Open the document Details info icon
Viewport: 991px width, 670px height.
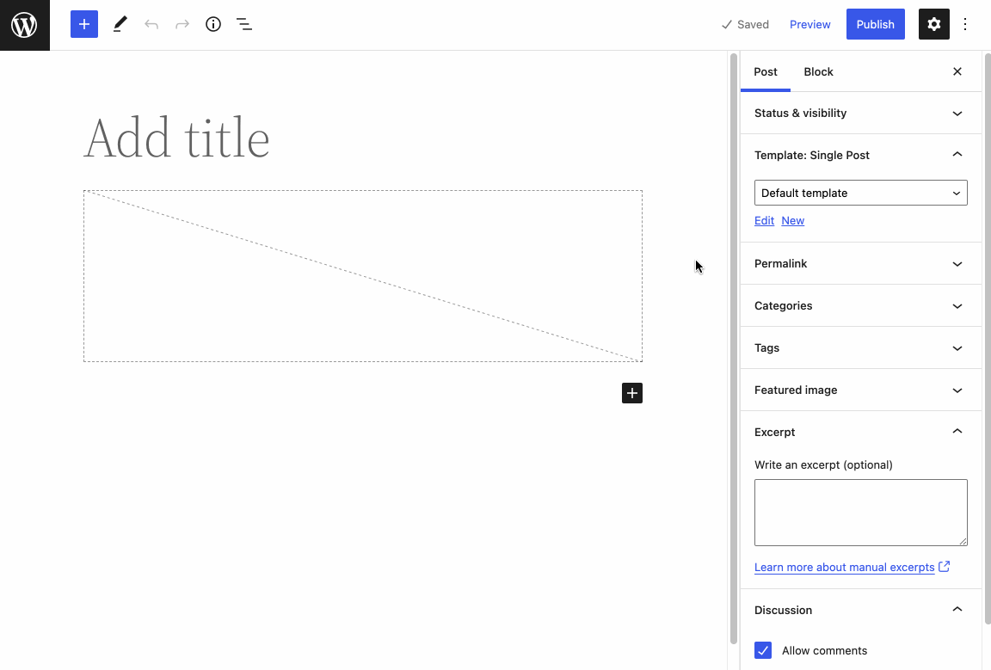click(213, 24)
